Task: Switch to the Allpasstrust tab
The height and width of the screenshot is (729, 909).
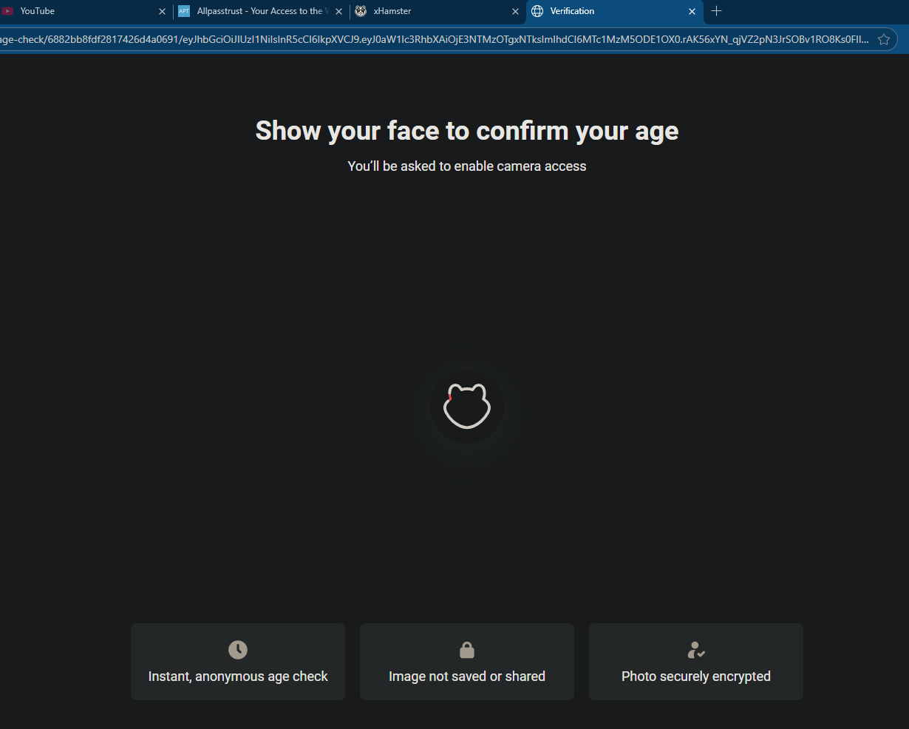Action: point(260,11)
